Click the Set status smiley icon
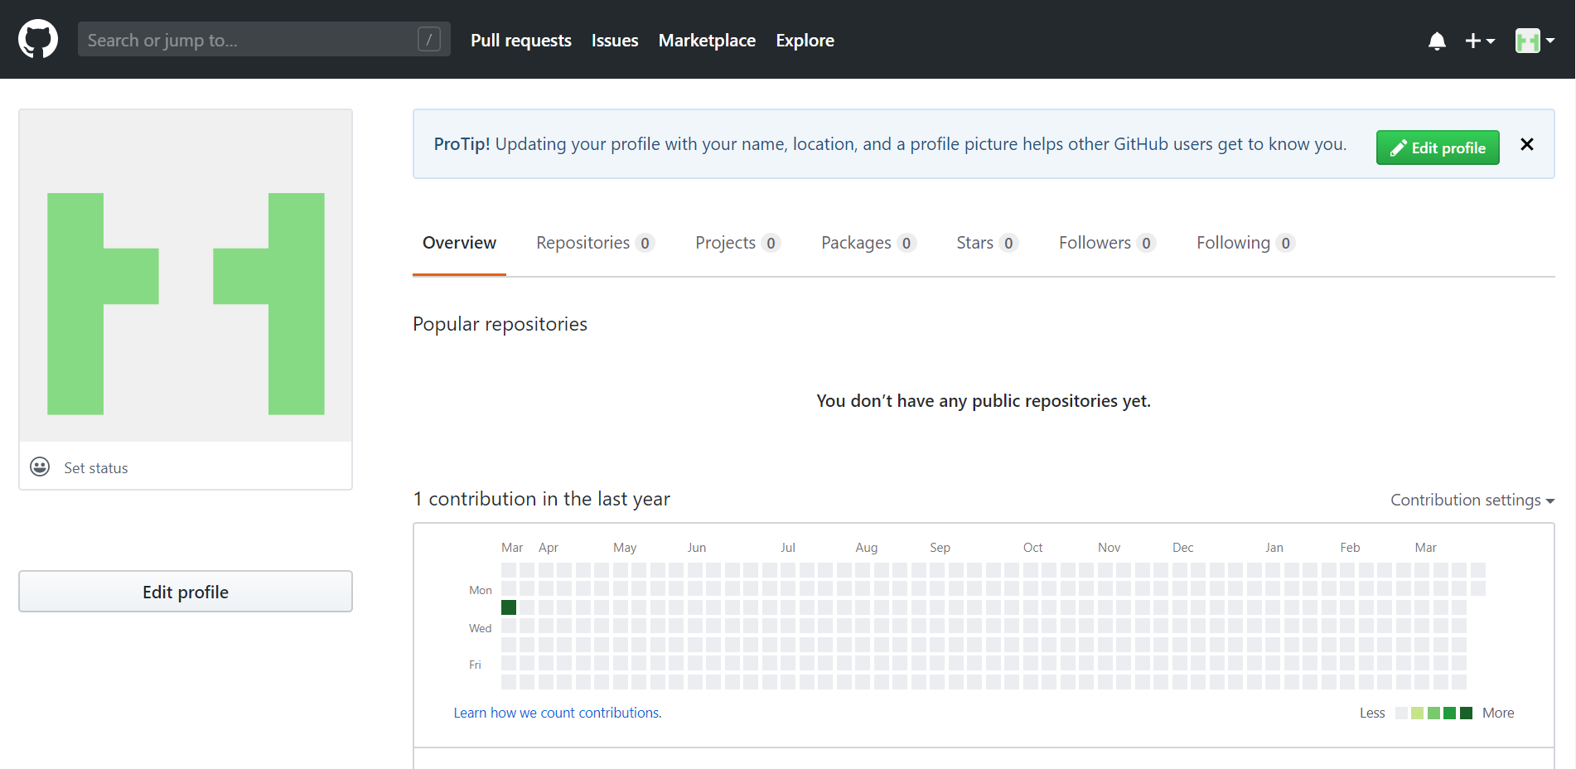1576x769 pixels. 40,467
